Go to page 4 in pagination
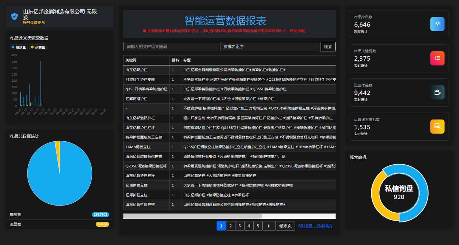The width and height of the screenshot is (459, 245). point(249,226)
